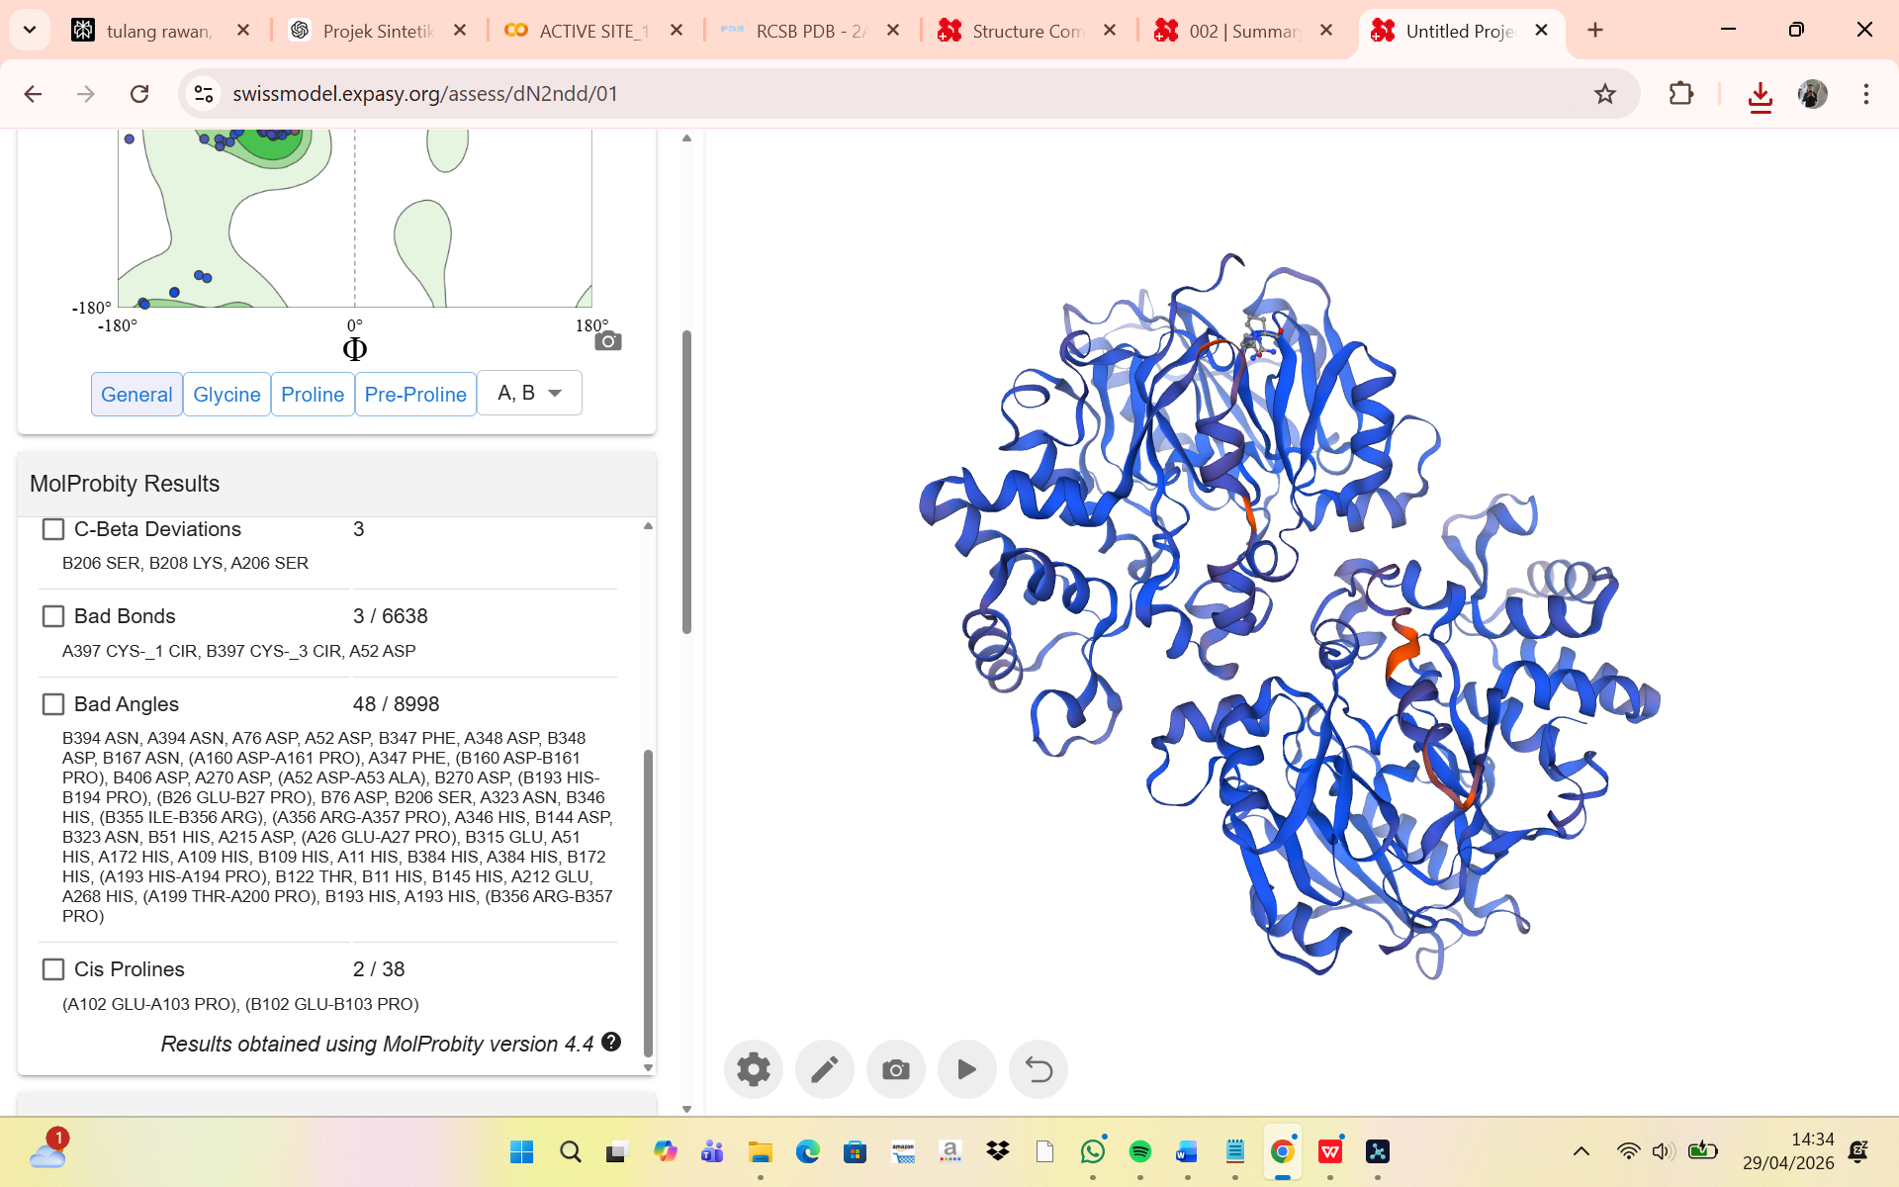Open Microsoft Store from the taskbar
1899x1187 pixels.
(856, 1151)
